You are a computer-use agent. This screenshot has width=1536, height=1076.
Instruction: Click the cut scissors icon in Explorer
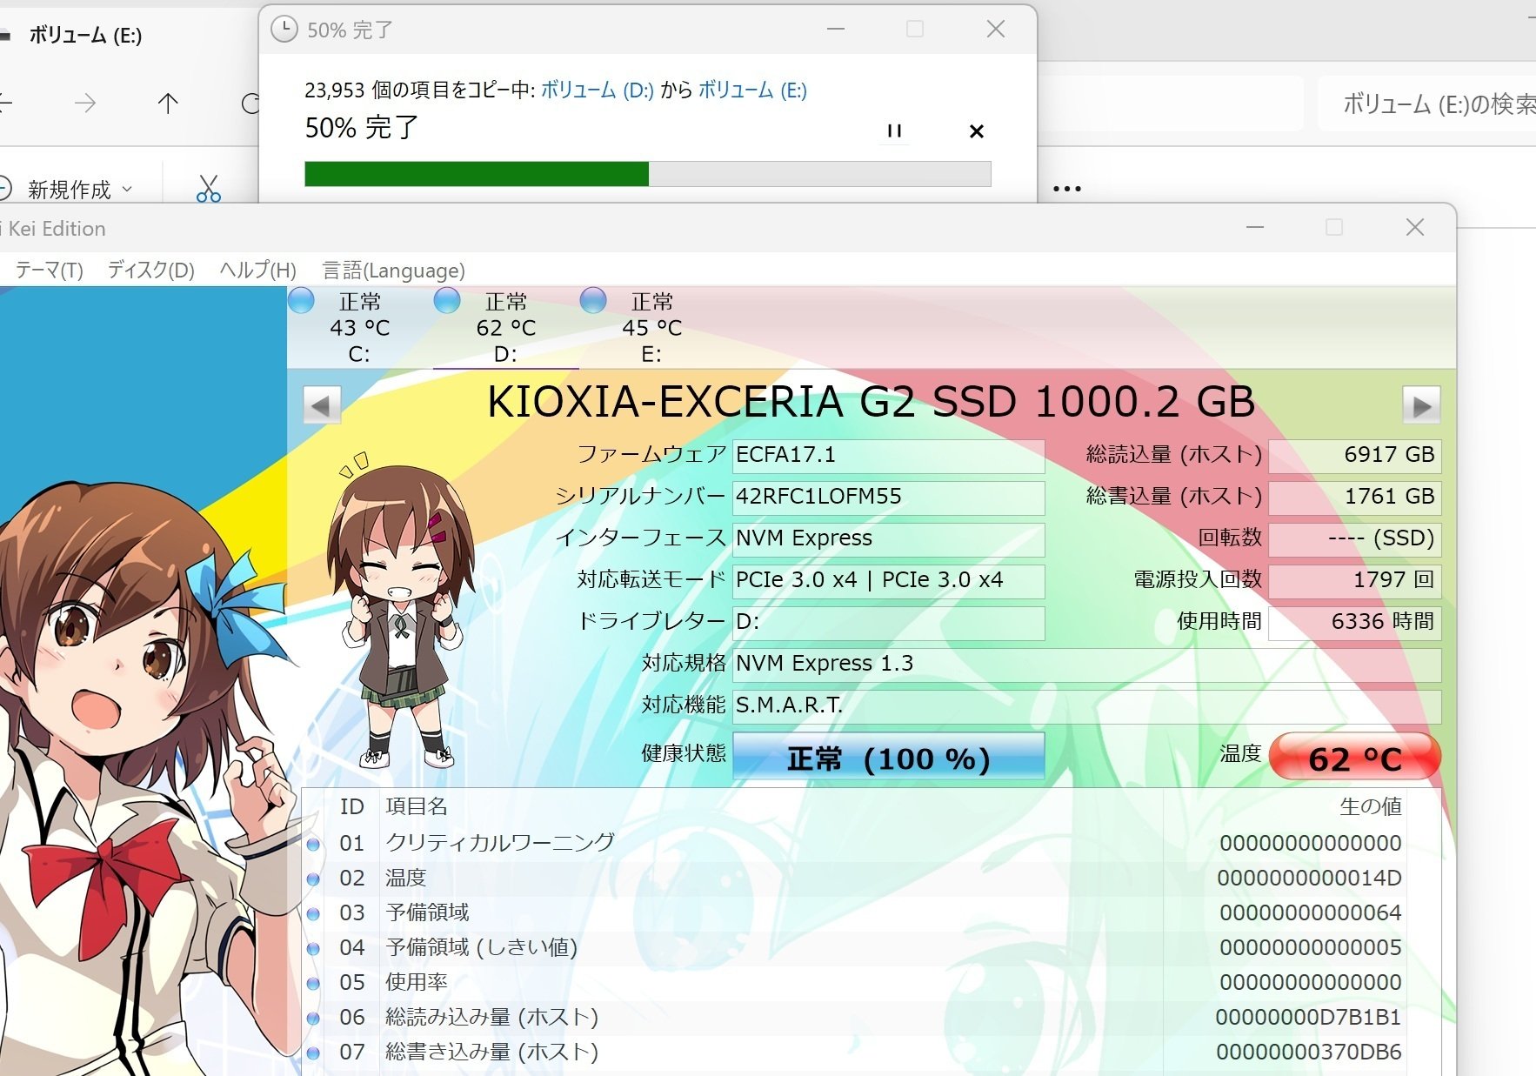[x=209, y=188]
